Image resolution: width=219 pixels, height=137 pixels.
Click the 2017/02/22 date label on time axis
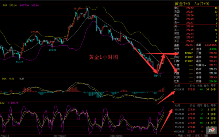[x=59, y=136]
